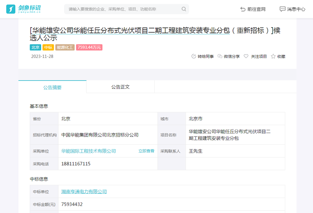313x213 pixels.
Task: Switch to 公告正文 tab
Action: (120, 87)
